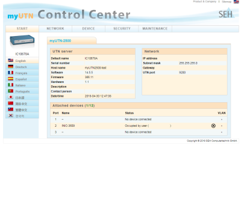Click the Spanish flag icon
The image size is (241, 223).
(11, 79)
